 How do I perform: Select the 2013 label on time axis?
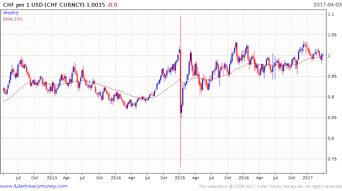tap(52, 178)
